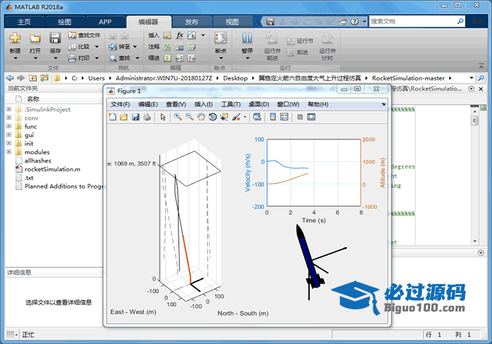492x344 pixels.
Task: Expand the func folder node
Action: 9,126
